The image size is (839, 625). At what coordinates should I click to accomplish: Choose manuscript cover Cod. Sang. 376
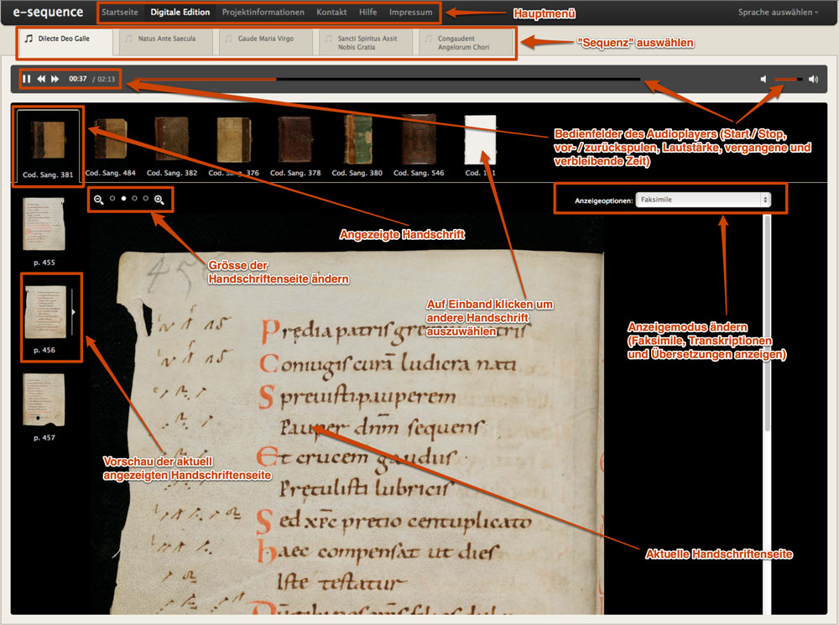coord(234,139)
